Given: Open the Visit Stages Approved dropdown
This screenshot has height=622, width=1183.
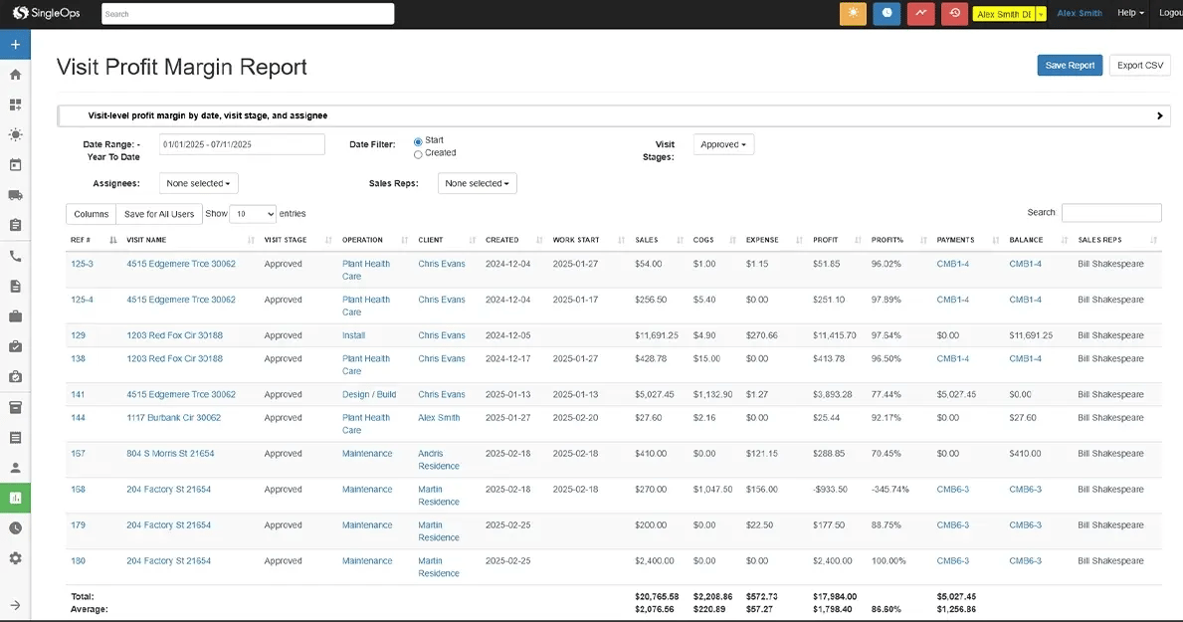Looking at the screenshot, I should coord(723,144).
